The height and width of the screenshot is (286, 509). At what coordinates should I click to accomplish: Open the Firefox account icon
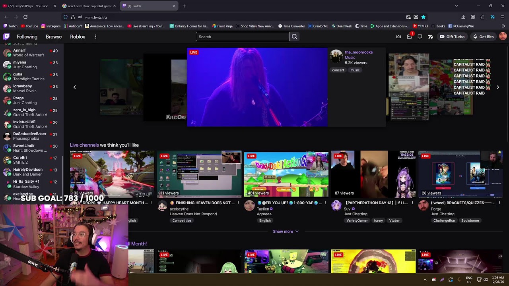pyautogui.click(x=473, y=17)
